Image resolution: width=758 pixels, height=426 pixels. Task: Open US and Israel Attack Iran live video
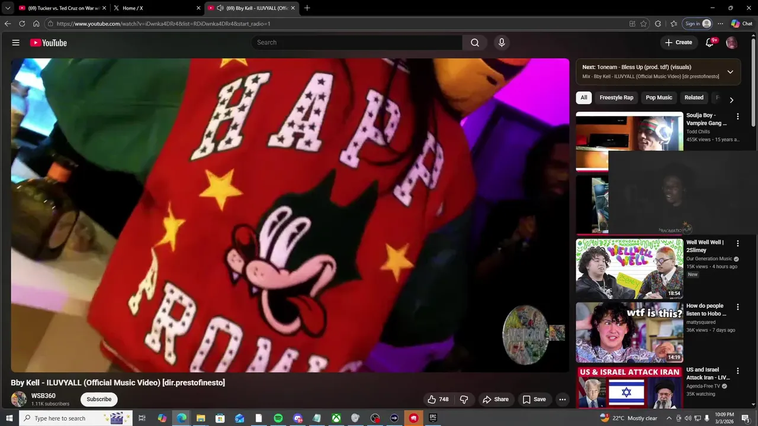click(629, 388)
